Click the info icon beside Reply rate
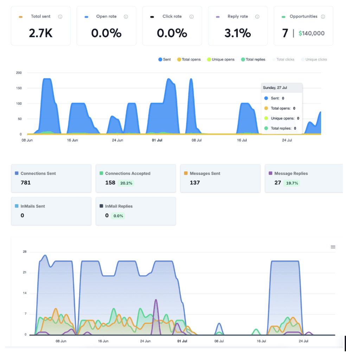Viewport: 346px width, 352px height. [257, 17]
